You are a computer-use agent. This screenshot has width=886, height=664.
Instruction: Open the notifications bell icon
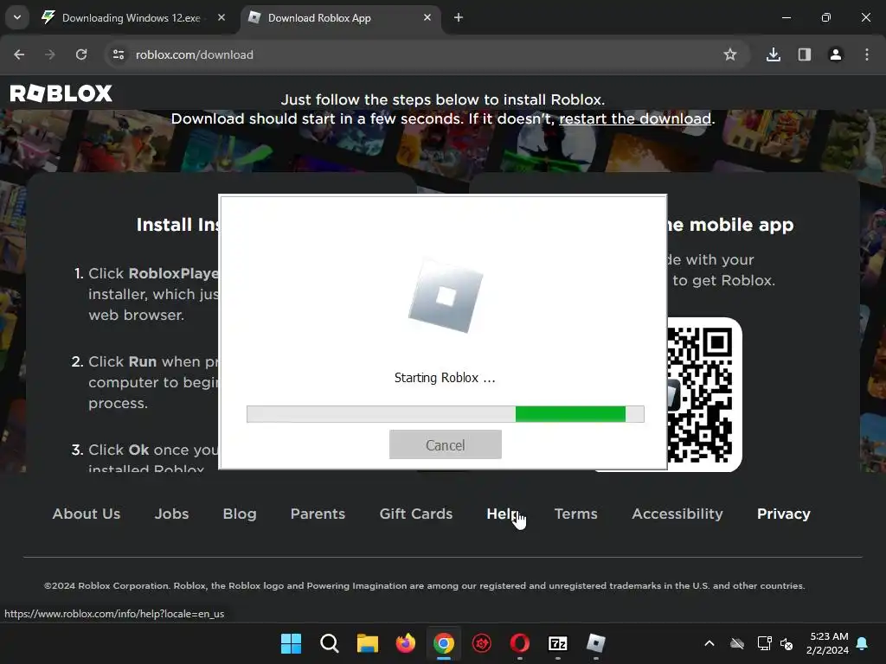(863, 643)
